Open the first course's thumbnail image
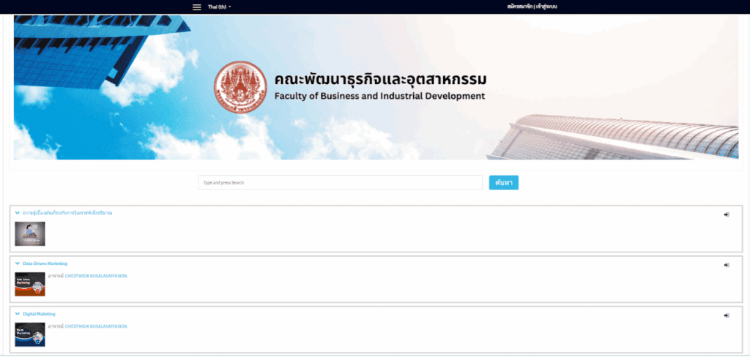This screenshot has height=357, width=750. point(30,233)
